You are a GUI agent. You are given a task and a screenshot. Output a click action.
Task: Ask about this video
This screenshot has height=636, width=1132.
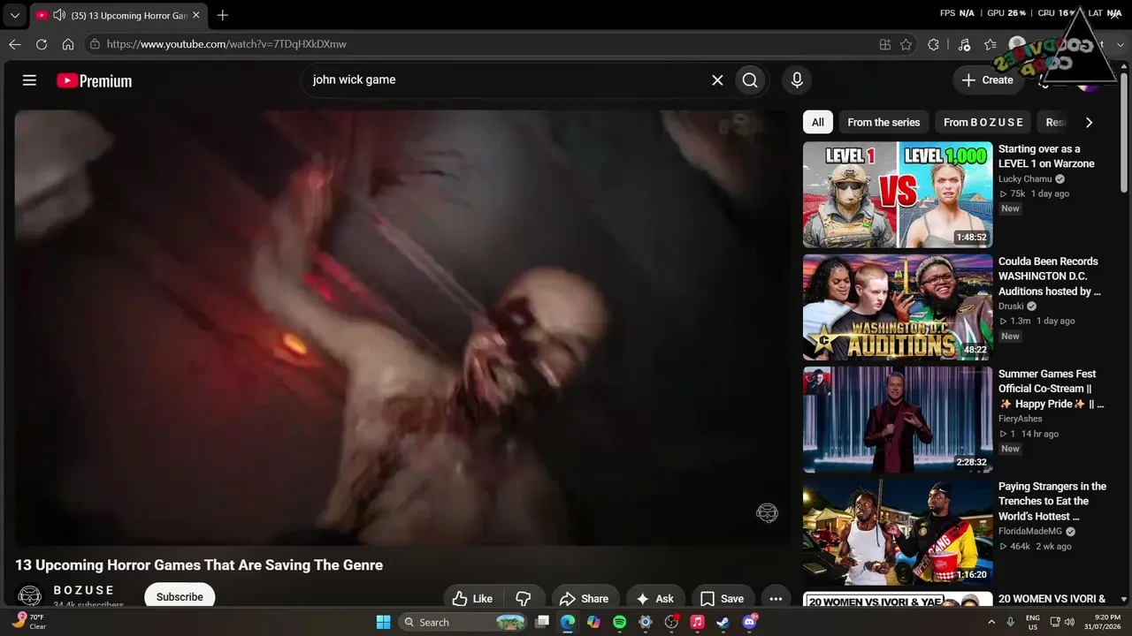[654, 598]
